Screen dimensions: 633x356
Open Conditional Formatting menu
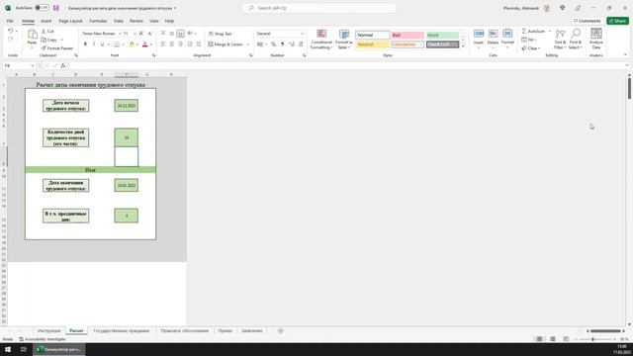coord(321,40)
